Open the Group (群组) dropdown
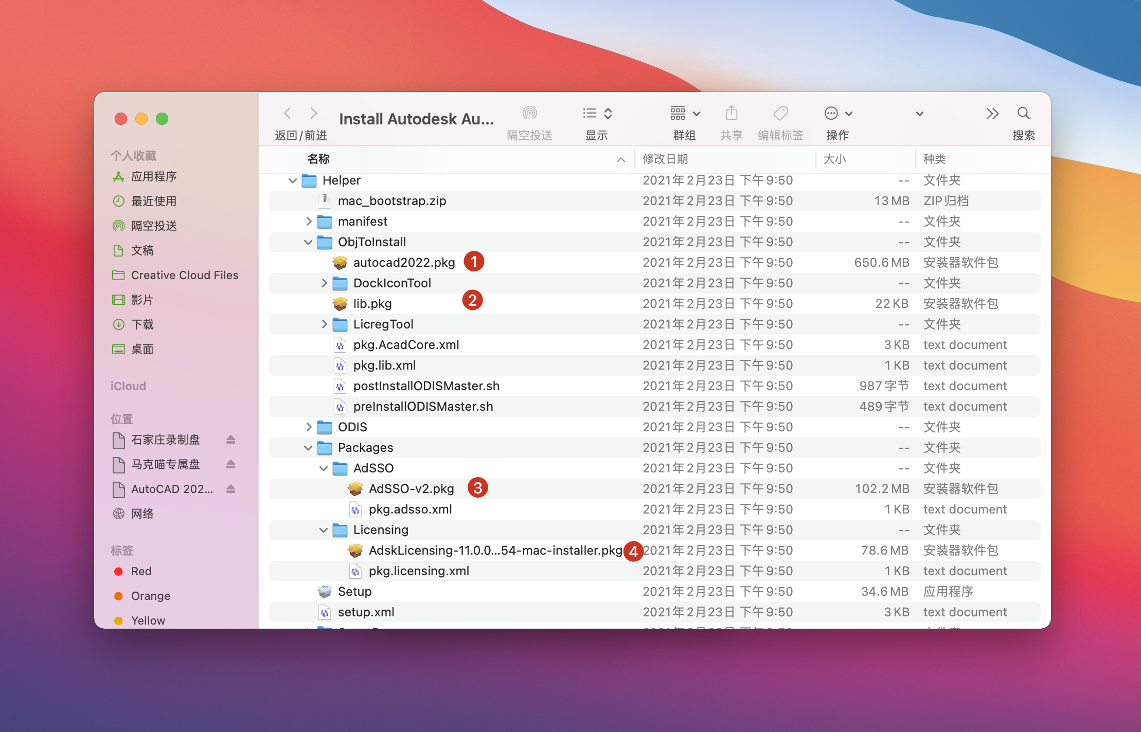Viewport: 1141px width, 732px height. coord(684,113)
